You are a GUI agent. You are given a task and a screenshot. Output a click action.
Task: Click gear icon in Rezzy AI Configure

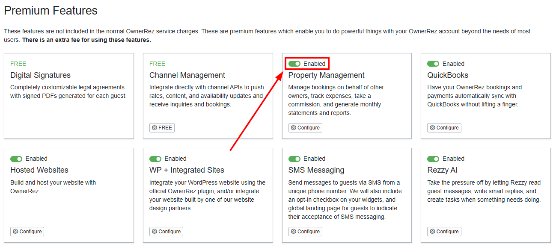click(432, 232)
